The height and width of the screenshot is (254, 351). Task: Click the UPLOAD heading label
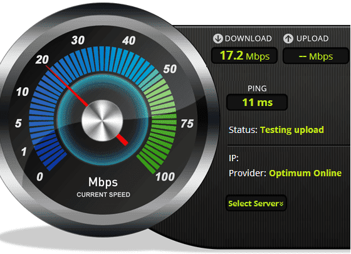313,38
